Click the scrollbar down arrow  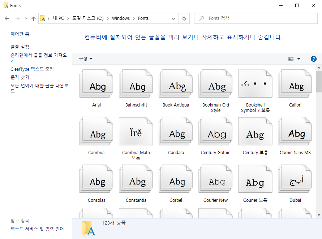(319, 215)
